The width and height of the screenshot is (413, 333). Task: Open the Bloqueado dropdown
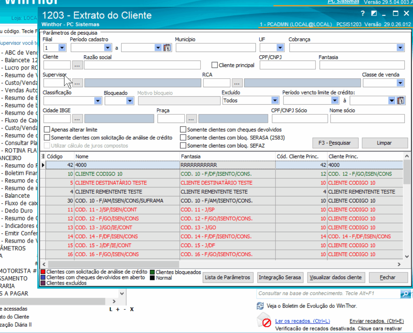pyautogui.click(x=130, y=101)
